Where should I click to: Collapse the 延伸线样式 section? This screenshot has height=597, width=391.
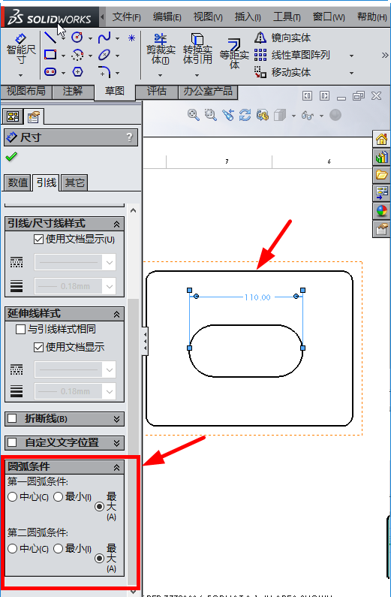point(117,314)
